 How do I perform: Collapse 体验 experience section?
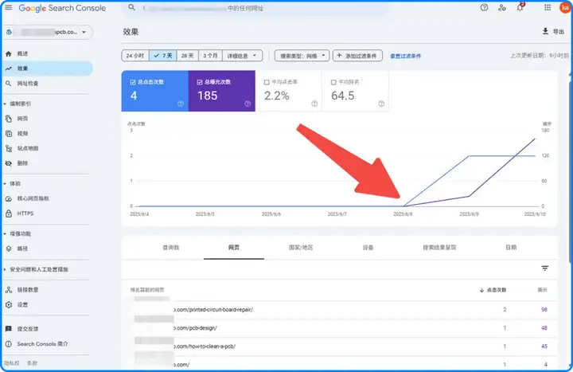(5, 184)
